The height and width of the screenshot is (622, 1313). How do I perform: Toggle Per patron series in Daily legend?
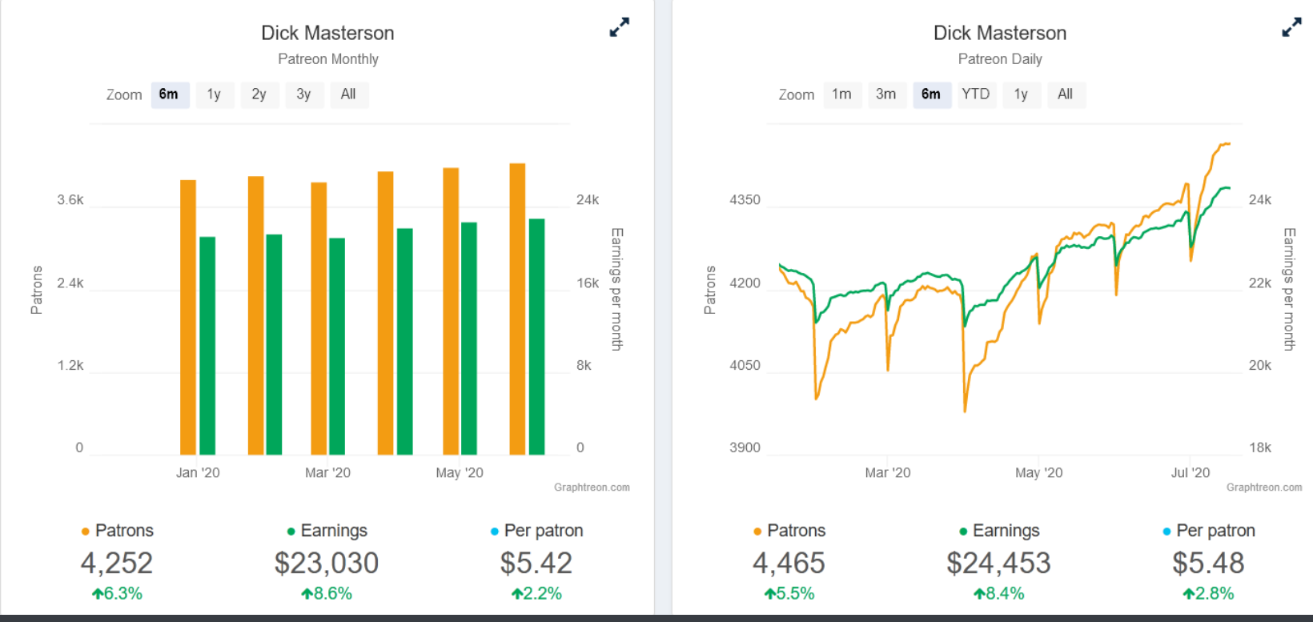1209,531
